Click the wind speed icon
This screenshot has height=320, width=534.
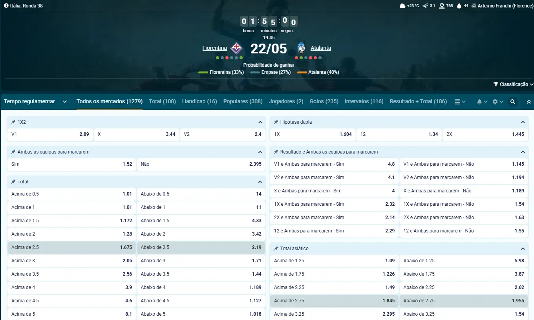[425, 6]
